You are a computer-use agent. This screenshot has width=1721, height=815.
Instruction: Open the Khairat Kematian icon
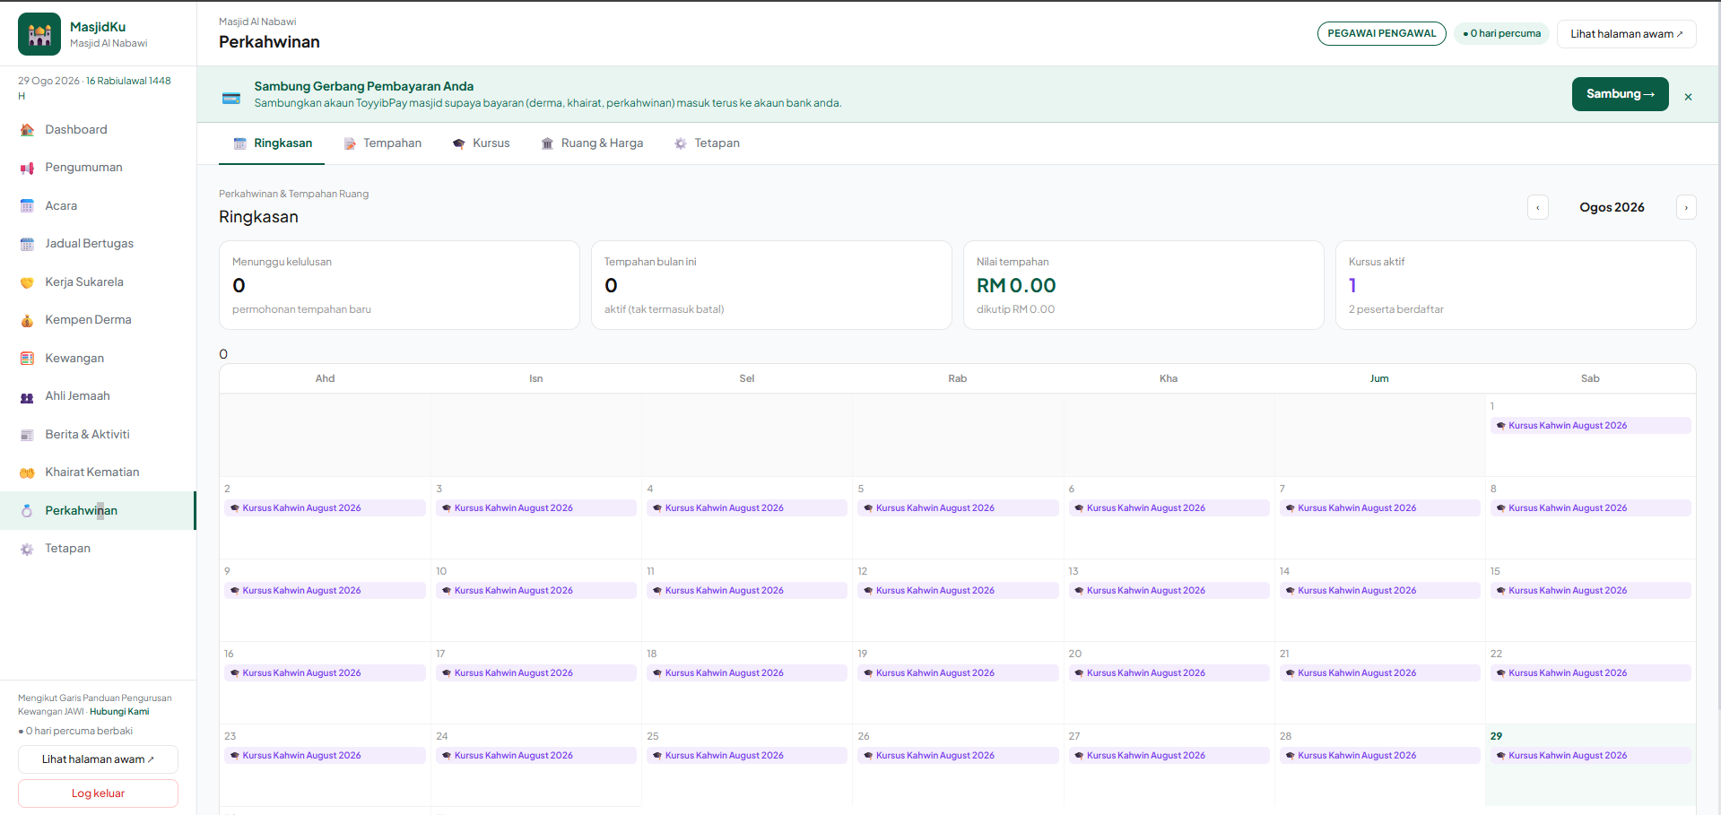(x=27, y=473)
